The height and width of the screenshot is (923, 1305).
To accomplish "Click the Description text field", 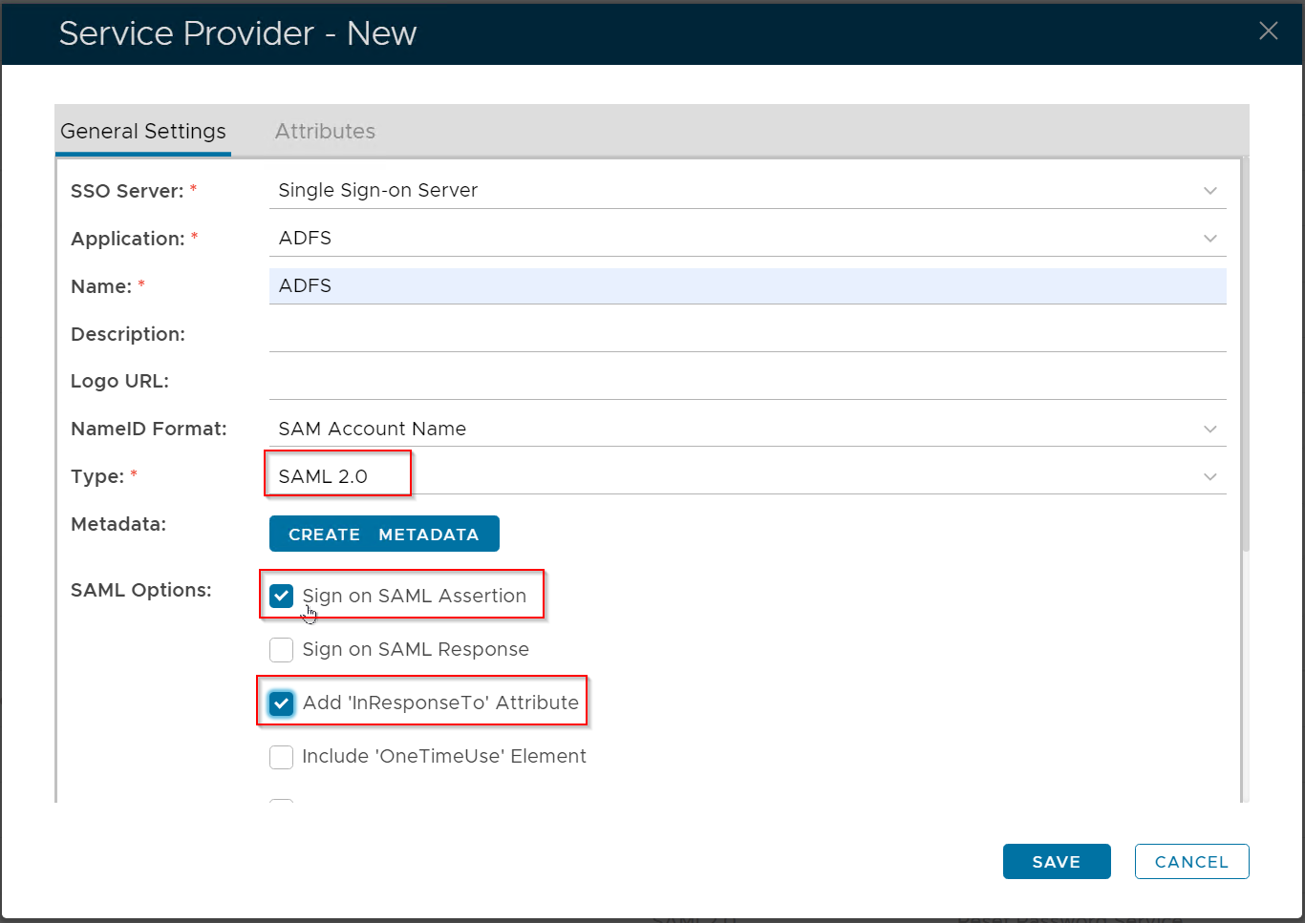I will point(745,334).
